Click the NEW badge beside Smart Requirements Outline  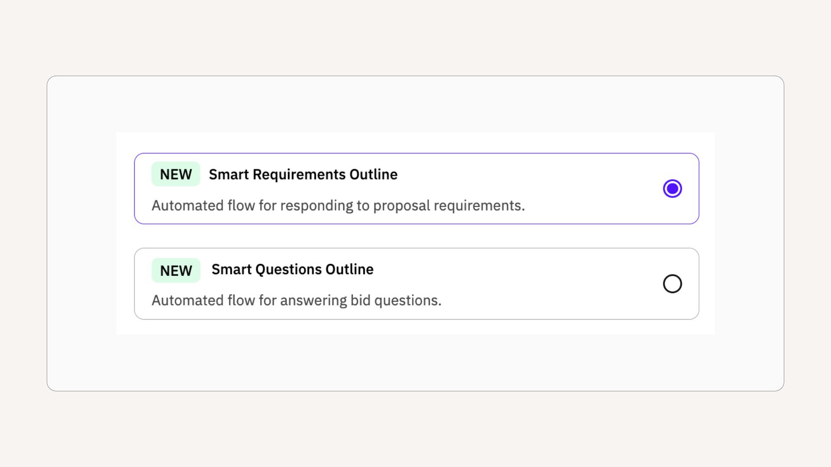(x=176, y=174)
